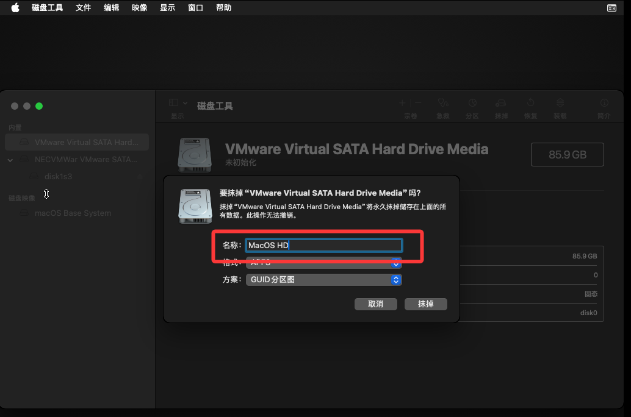
Task: Select VMware Virtual SATA Hard drive in sidebar
Action: pos(77,142)
